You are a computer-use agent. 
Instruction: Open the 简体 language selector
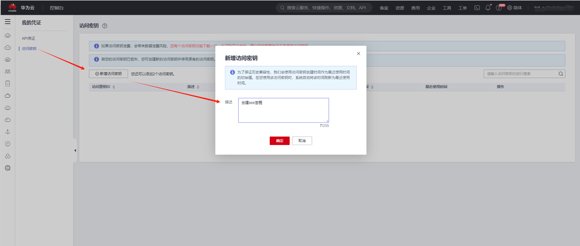coord(514,8)
